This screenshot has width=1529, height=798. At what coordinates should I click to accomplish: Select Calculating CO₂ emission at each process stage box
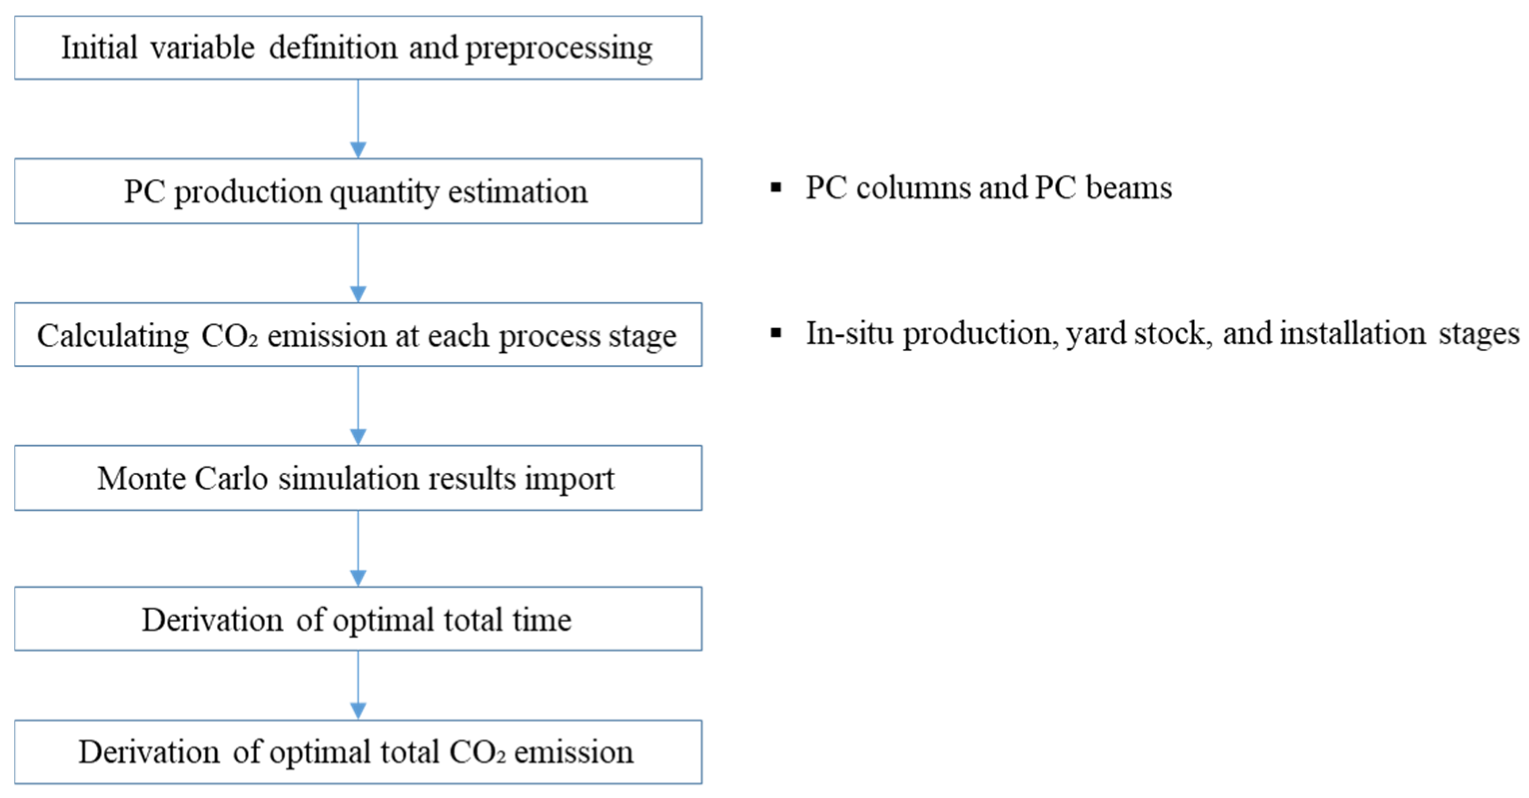358,335
